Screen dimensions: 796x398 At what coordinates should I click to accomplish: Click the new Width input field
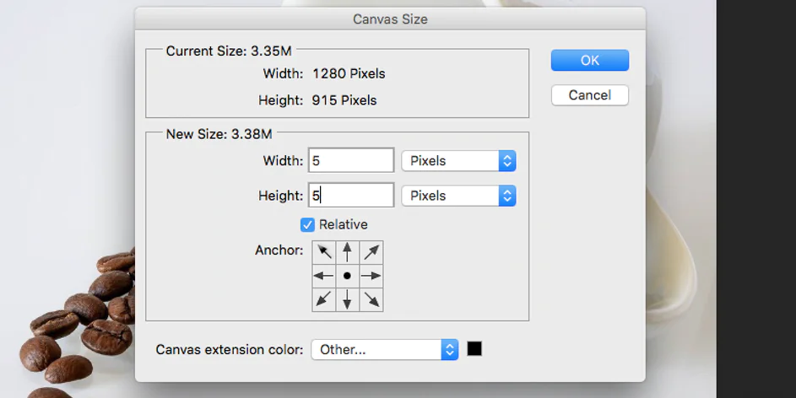[x=352, y=160]
